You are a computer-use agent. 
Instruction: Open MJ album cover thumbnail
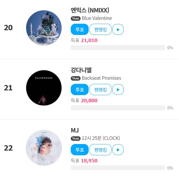tap(44, 148)
